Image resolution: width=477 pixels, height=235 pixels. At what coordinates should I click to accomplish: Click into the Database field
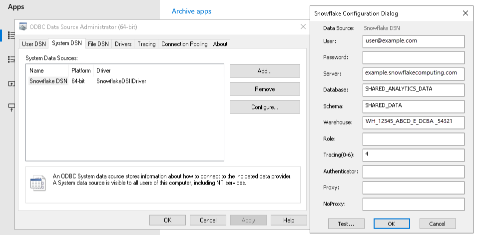[414, 90]
